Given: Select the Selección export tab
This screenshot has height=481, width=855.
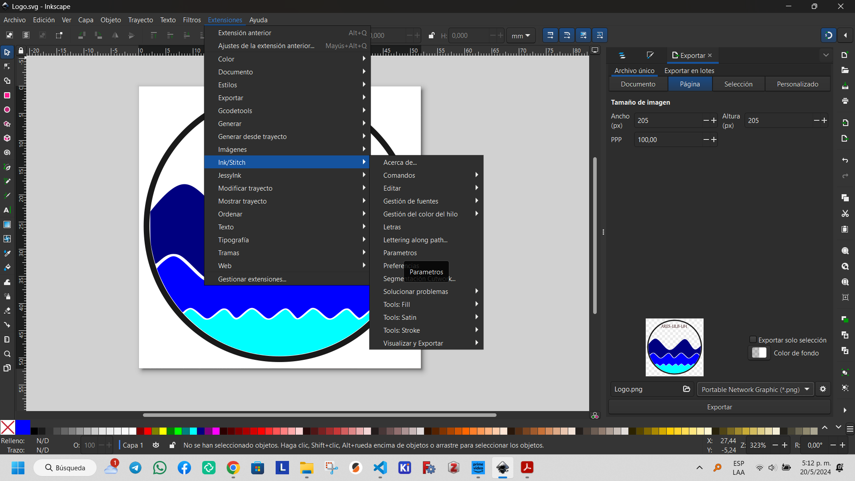Looking at the screenshot, I should point(738,84).
